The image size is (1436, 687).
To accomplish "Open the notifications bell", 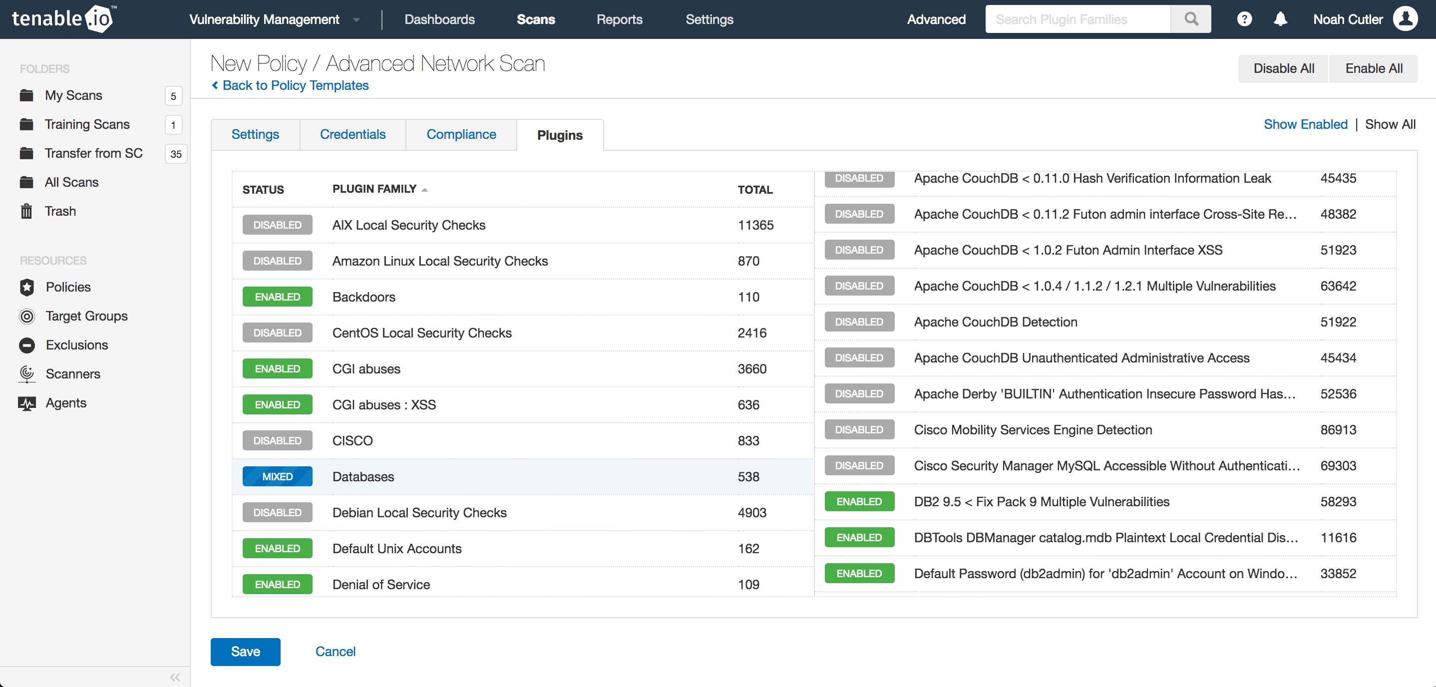I will tap(1281, 19).
